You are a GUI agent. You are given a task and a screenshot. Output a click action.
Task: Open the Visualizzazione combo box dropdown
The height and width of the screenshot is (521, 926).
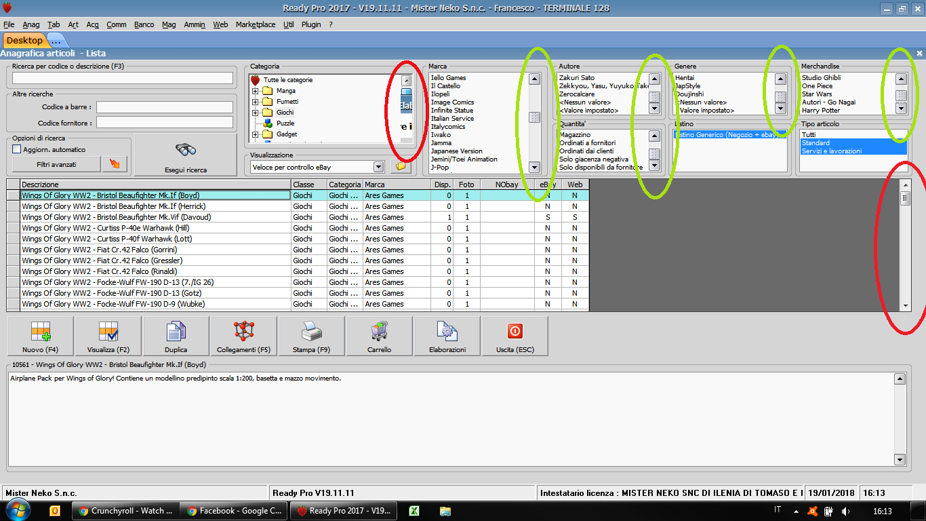[378, 167]
